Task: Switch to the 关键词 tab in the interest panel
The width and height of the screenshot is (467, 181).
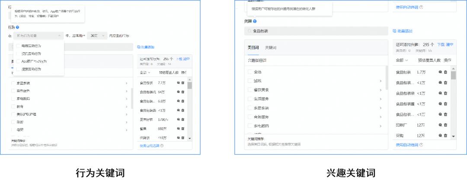Action: point(271,48)
